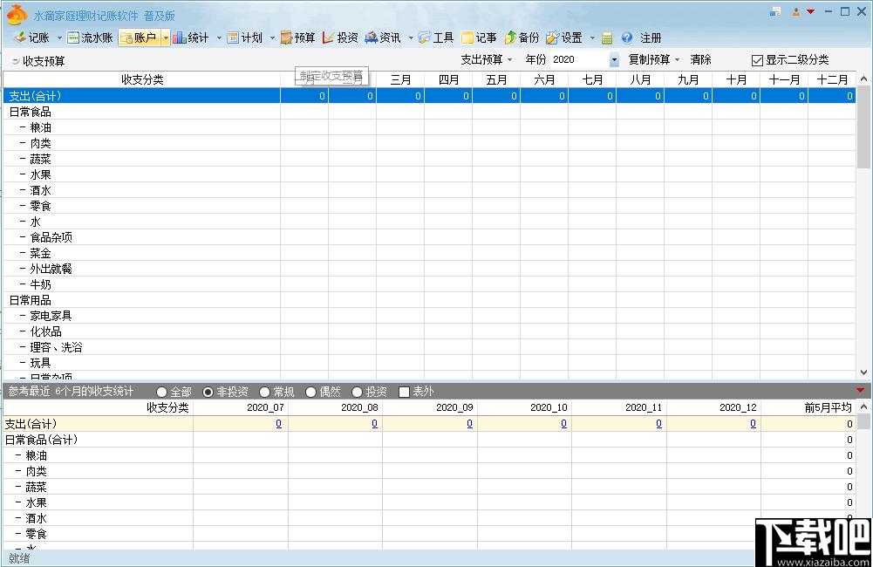Select the 投资 radio button in filter bar

coord(357,393)
